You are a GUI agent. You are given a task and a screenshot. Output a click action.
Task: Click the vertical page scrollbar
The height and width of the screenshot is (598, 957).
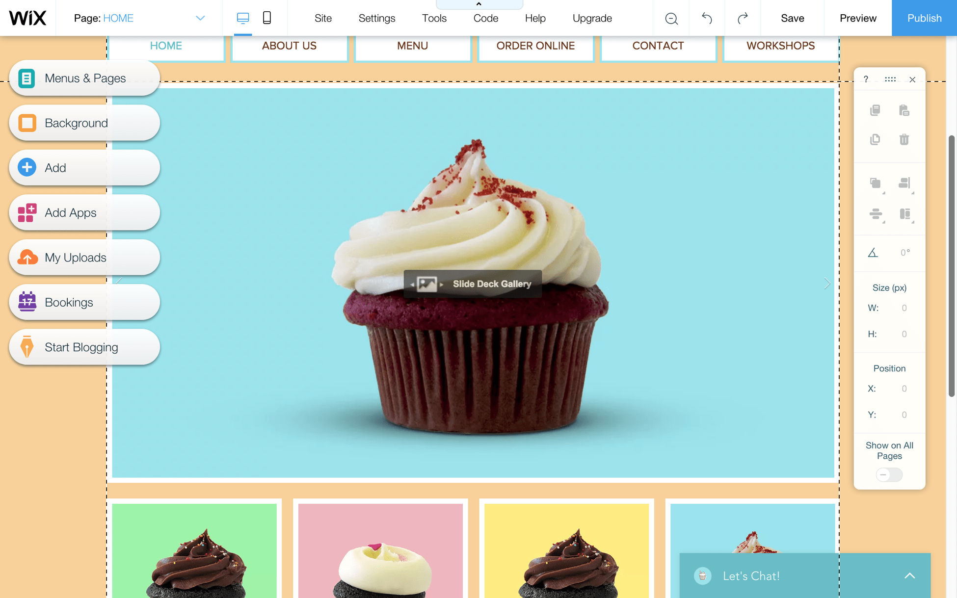pyautogui.click(x=952, y=265)
